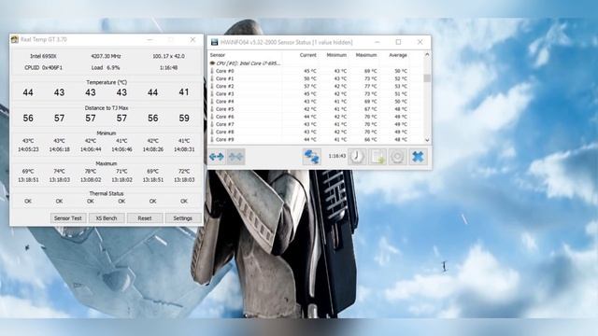598x336 pixels.
Task: Close HWiNFO sensors with blue X icon
Action: coord(418,157)
